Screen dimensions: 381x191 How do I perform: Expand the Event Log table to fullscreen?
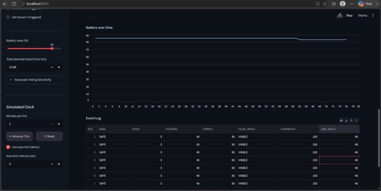[356, 120]
